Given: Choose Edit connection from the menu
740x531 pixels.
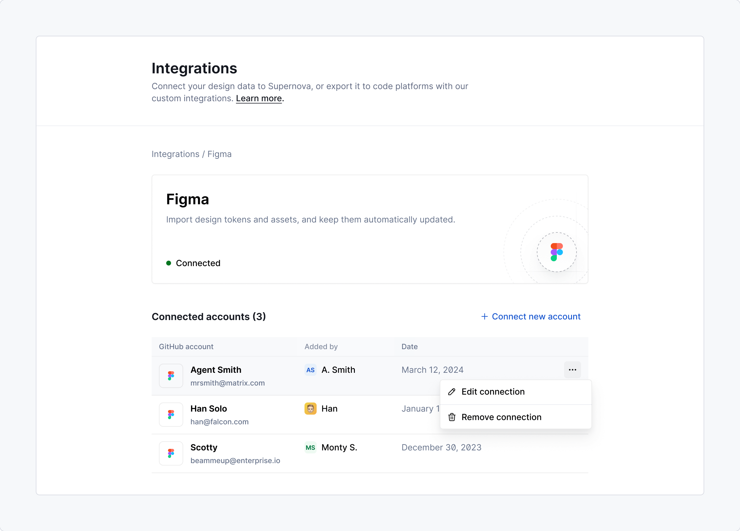Looking at the screenshot, I should click(516, 392).
